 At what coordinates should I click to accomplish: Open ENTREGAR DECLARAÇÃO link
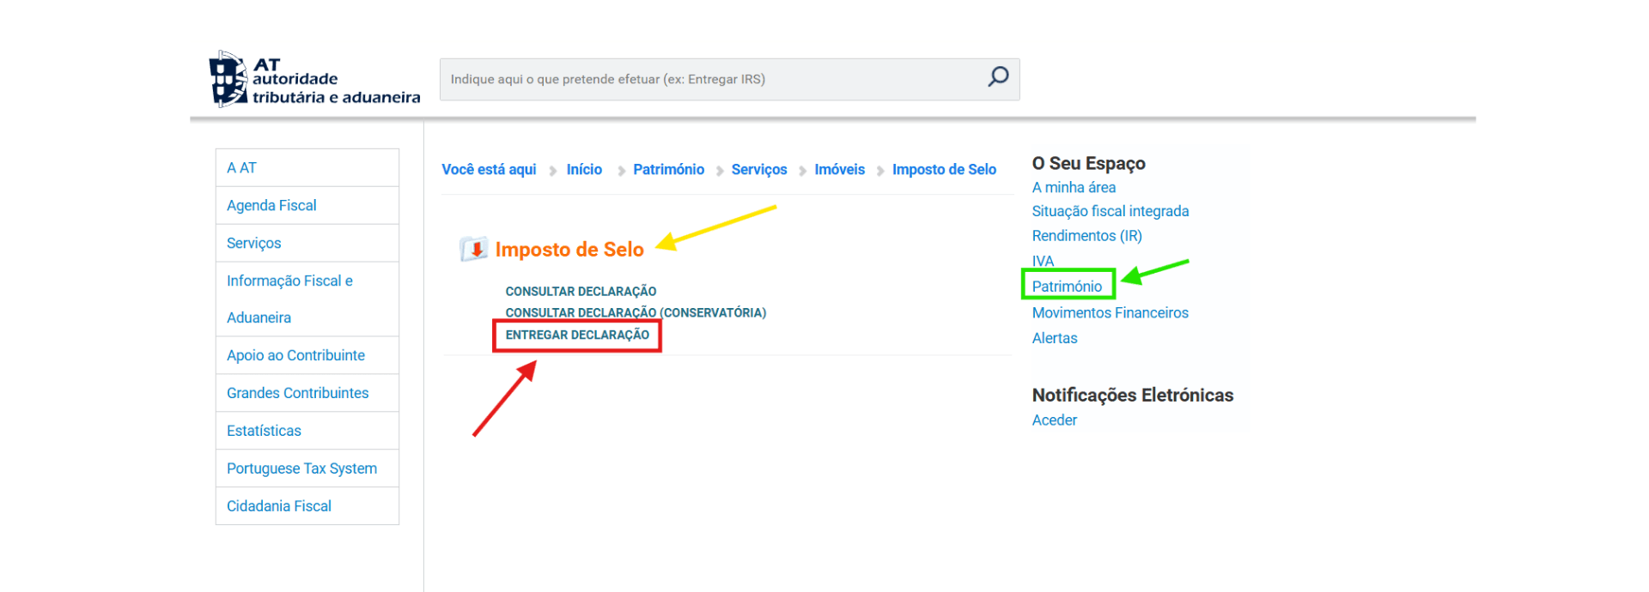[x=577, y=335]
